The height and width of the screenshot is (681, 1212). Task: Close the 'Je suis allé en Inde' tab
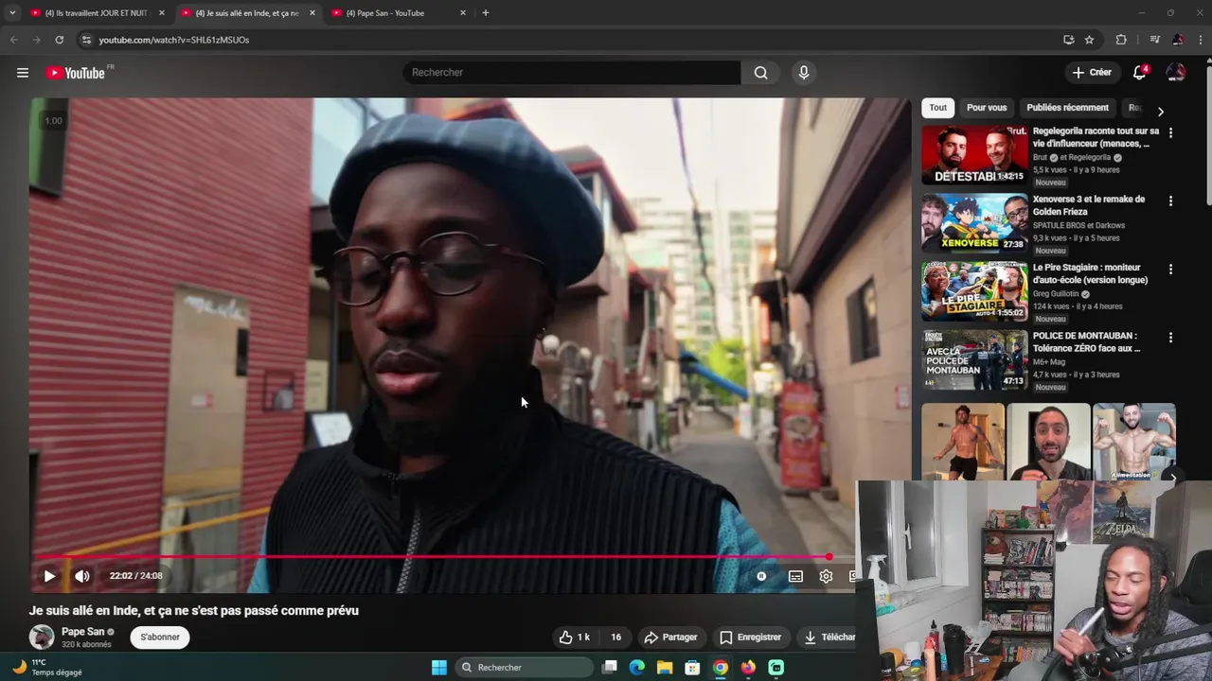312,13
